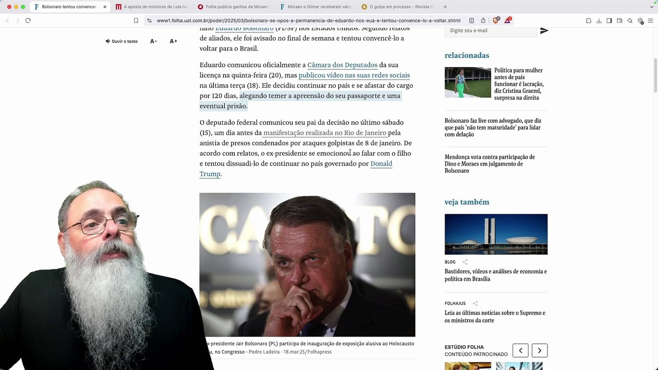The width and height of the screenshot is (658, 370).
Task: Open the manifestação realizada no Rio de Janeiro link
Action: tap(325, 133)
